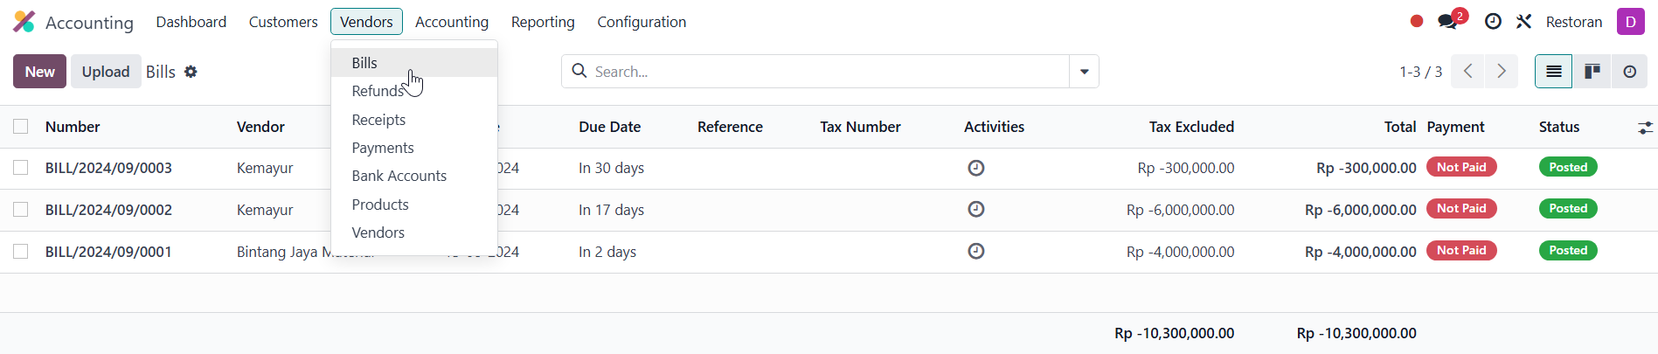Select Refunds from Vendors menu

pos(378,91)
